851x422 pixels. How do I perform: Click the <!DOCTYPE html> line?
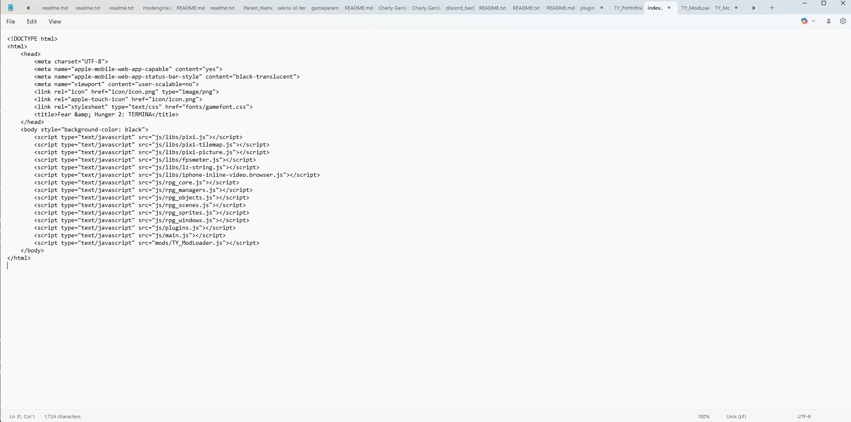pos(32,39)
